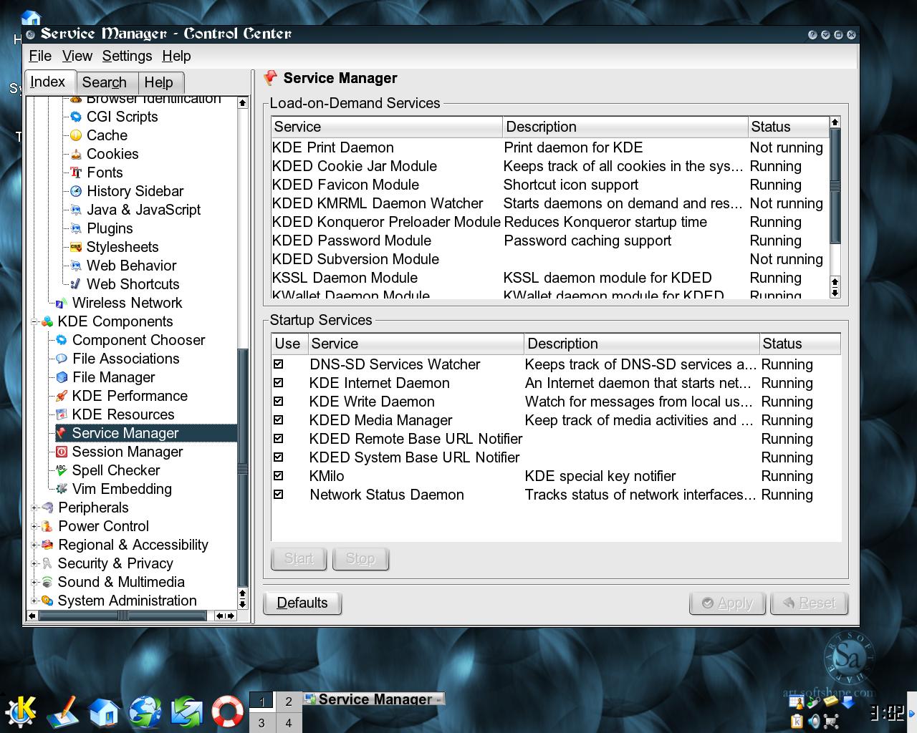The image size is (917, 733).
Task: Click the Start service button
Action: point(299,558)
